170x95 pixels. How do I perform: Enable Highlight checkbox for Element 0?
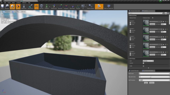(x=130, y=23)
